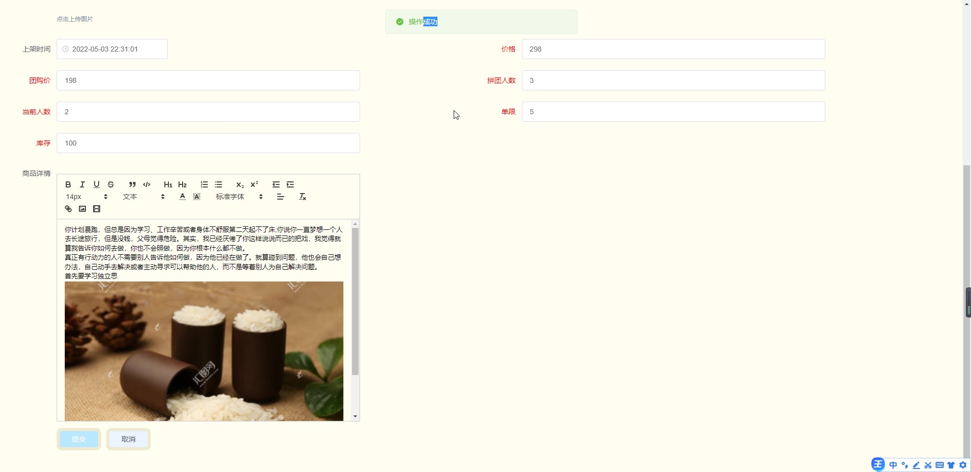The width and height of the screenshot is (971, 472).
Task: Create a bulleted list
Action: pyautogui.click(x=218, y=184)
